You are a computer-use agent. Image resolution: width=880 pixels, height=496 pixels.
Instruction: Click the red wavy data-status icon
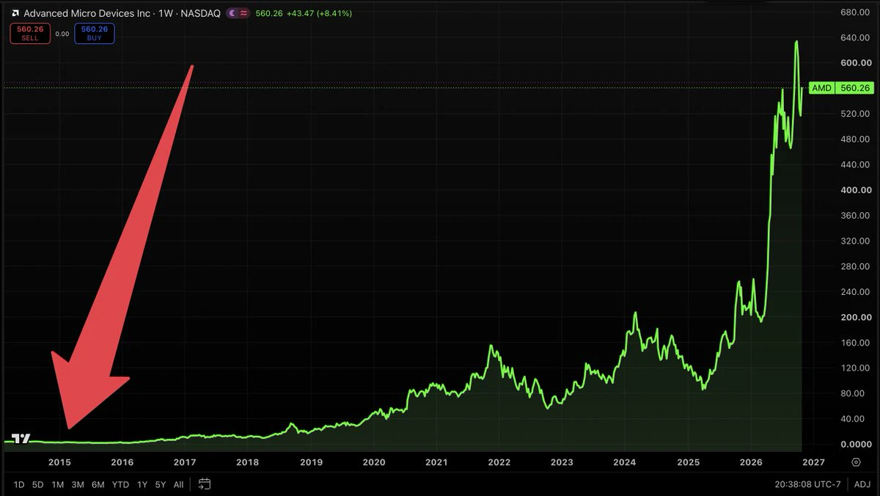243,13
